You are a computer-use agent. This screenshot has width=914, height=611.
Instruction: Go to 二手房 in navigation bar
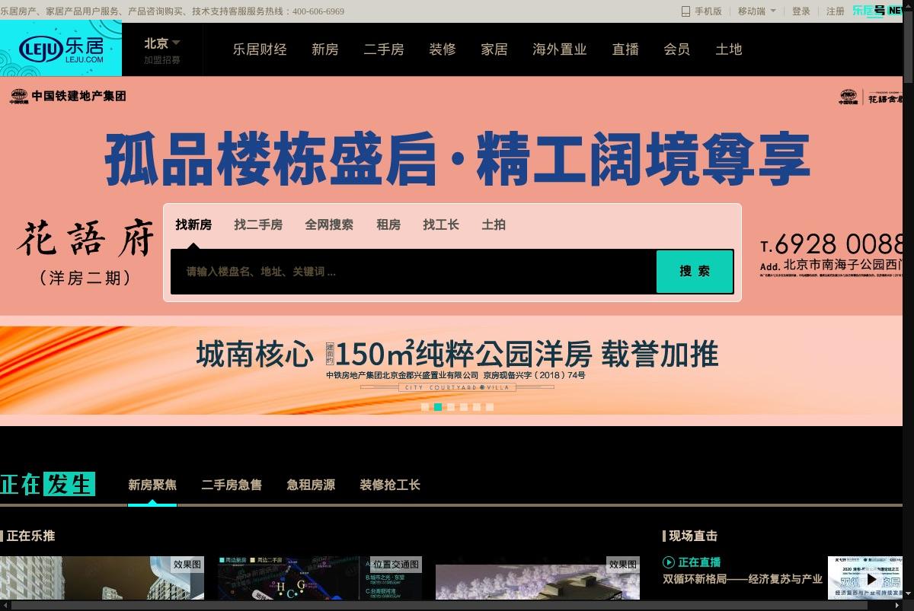384,49
